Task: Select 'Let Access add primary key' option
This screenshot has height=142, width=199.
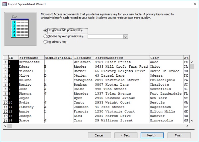Action: coord(45,31)
